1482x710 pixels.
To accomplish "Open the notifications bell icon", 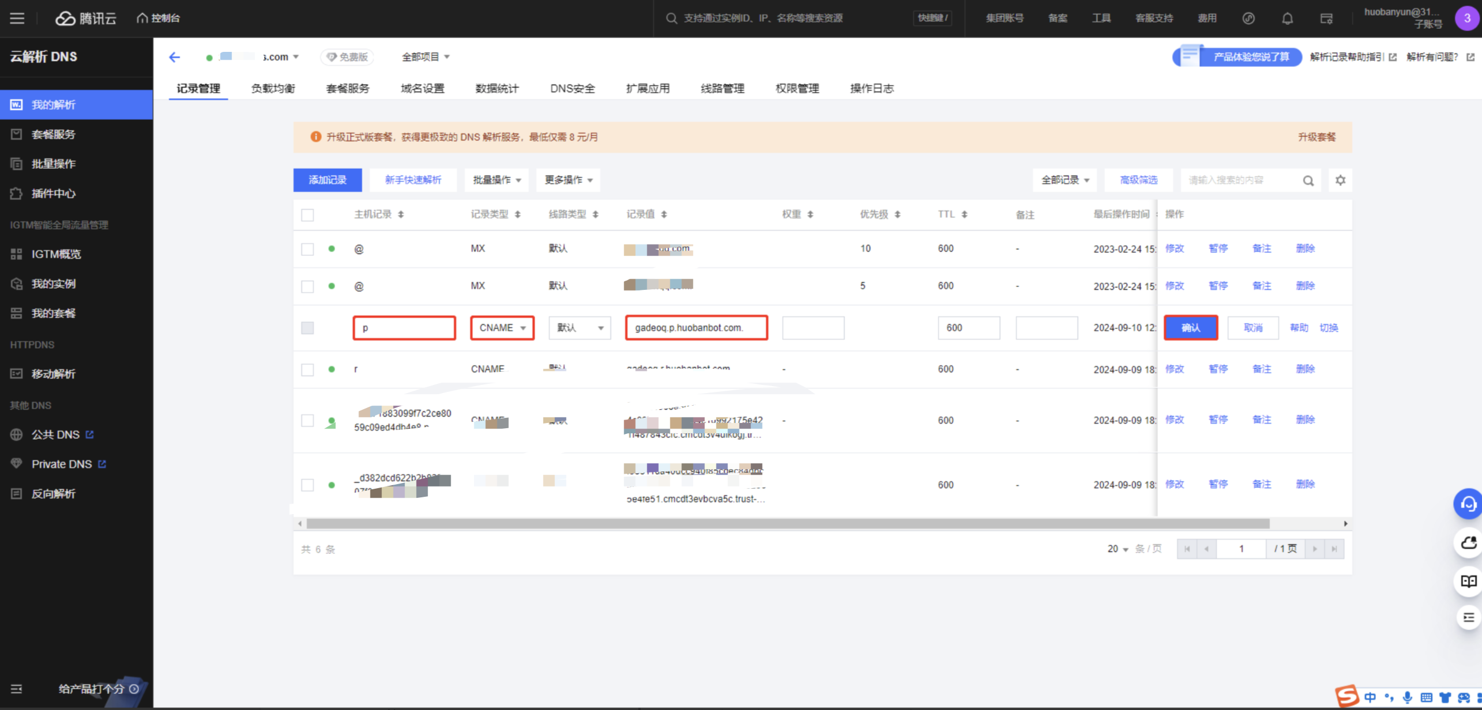I will [x=1287, y=18].
